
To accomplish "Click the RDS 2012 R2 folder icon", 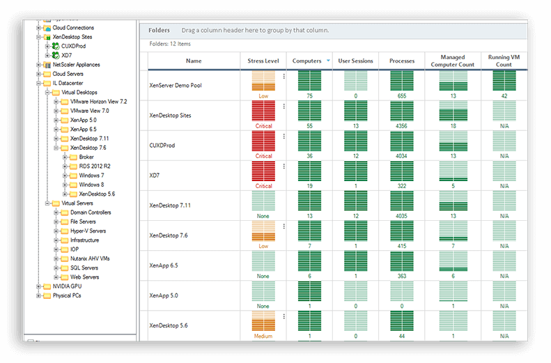I will tap(73, 167).
